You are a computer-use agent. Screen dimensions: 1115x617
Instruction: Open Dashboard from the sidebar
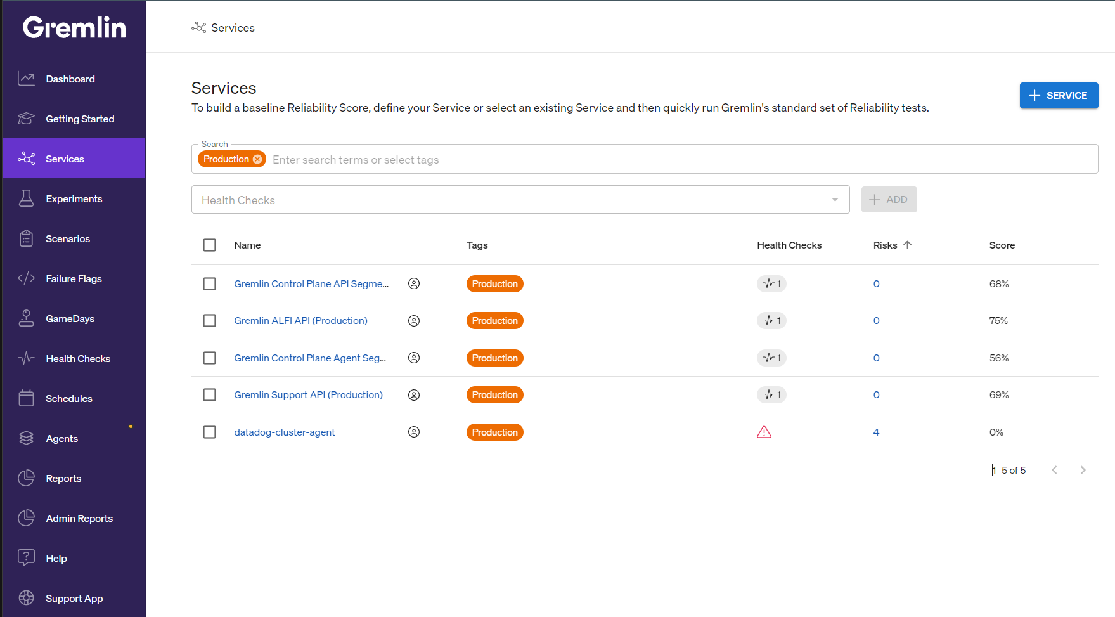click(x=74, y=79)
